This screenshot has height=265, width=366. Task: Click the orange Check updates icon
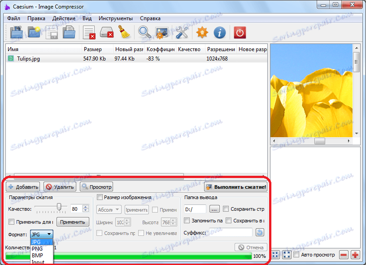point(202,32)
